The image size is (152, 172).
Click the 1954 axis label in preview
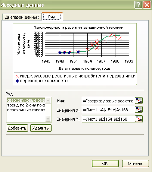[87, 61]
